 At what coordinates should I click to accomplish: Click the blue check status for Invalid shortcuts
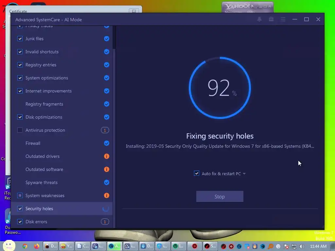(106, 52)
